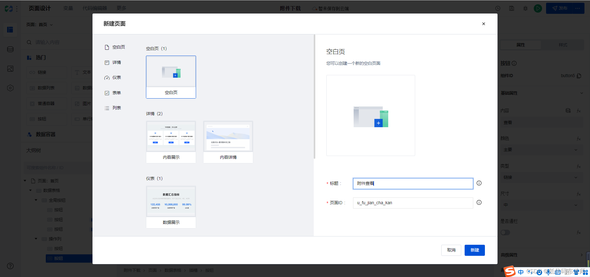Click the 发布 button

(559, 8)
